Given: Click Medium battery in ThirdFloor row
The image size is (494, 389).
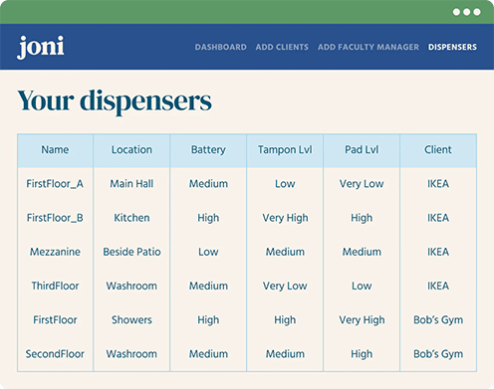Looking at the screenshot, I should click(x=208, y=286).
